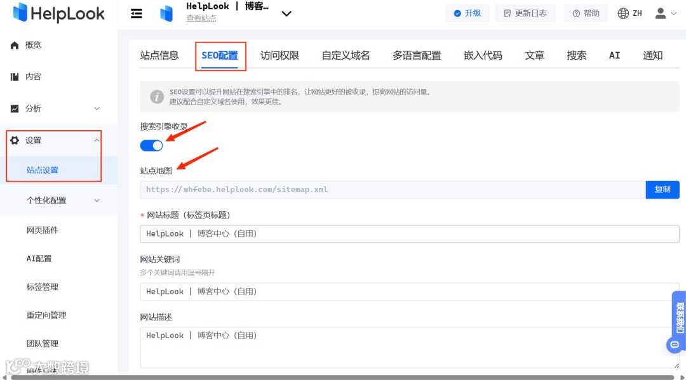This screenshot has height=380, width=686.
Task: Click the horizontal scrollbar at the bottom
Action: [x=342, y=377]
